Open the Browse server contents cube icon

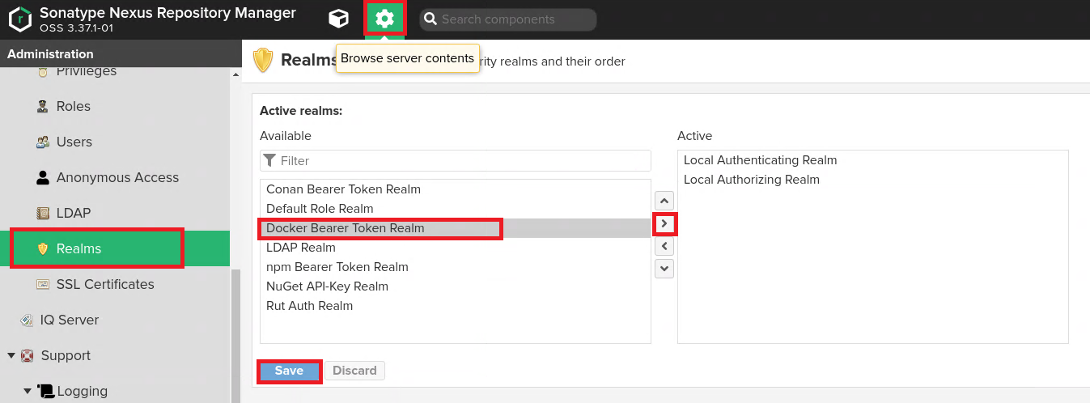click(338, 19)
